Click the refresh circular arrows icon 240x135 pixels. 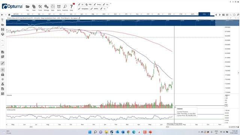pos(234,15)
